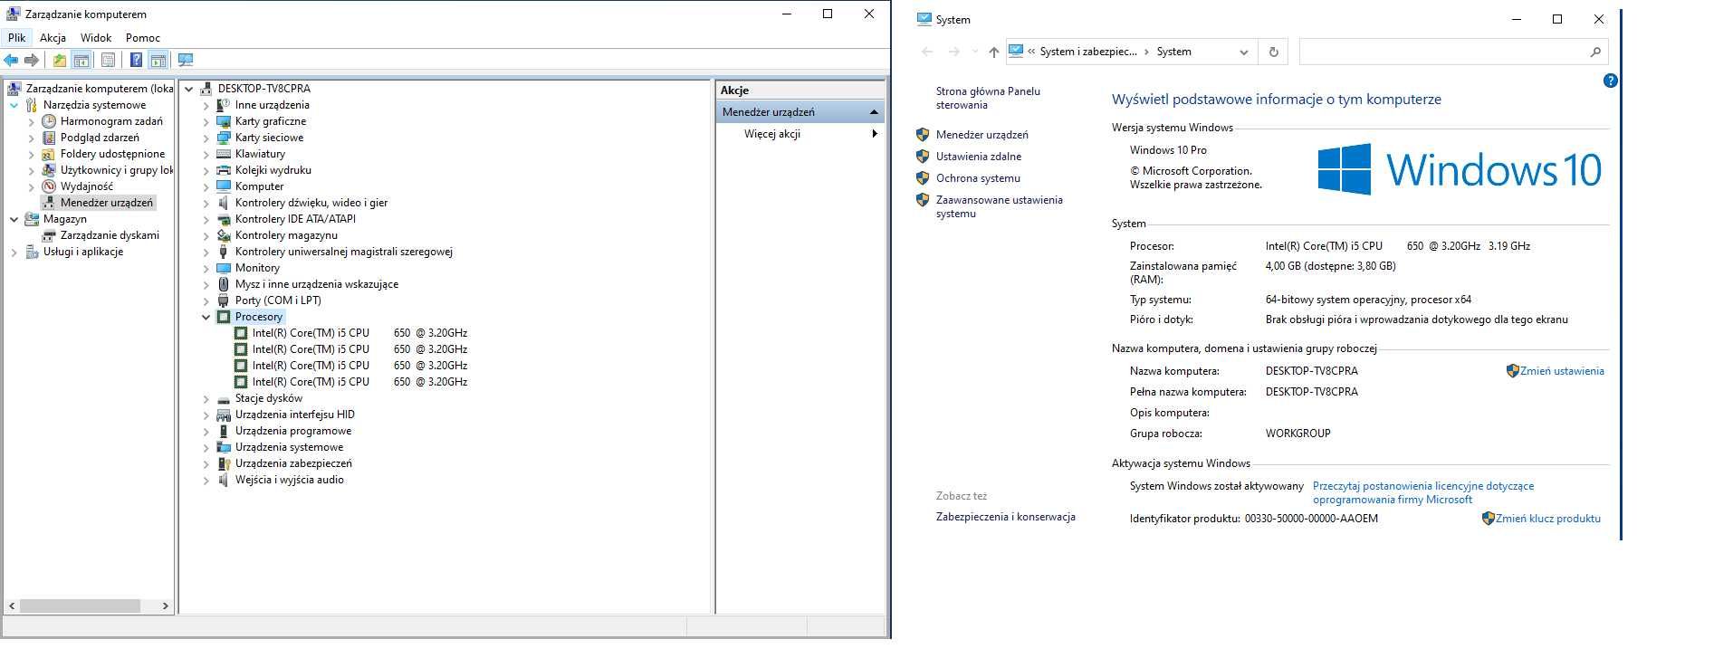
Task: Collapse the Procesory node
Action: tap(206, 317)
